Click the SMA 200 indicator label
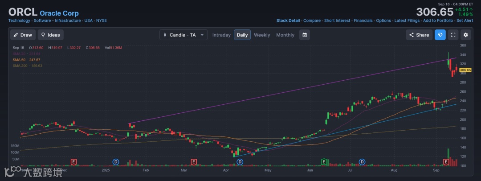This screenshot has height=181, width=481. [x=27, y=66]
